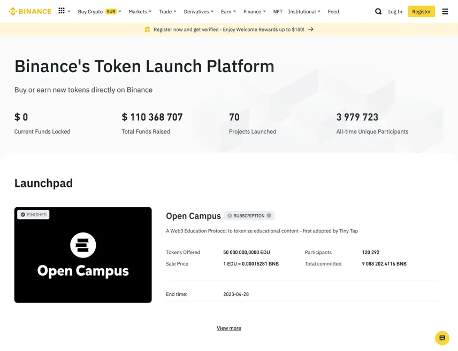Screen dimensions: 458x351
Task: Open the Open Campus project thumbnail
Action: click(x=83, y=255)
